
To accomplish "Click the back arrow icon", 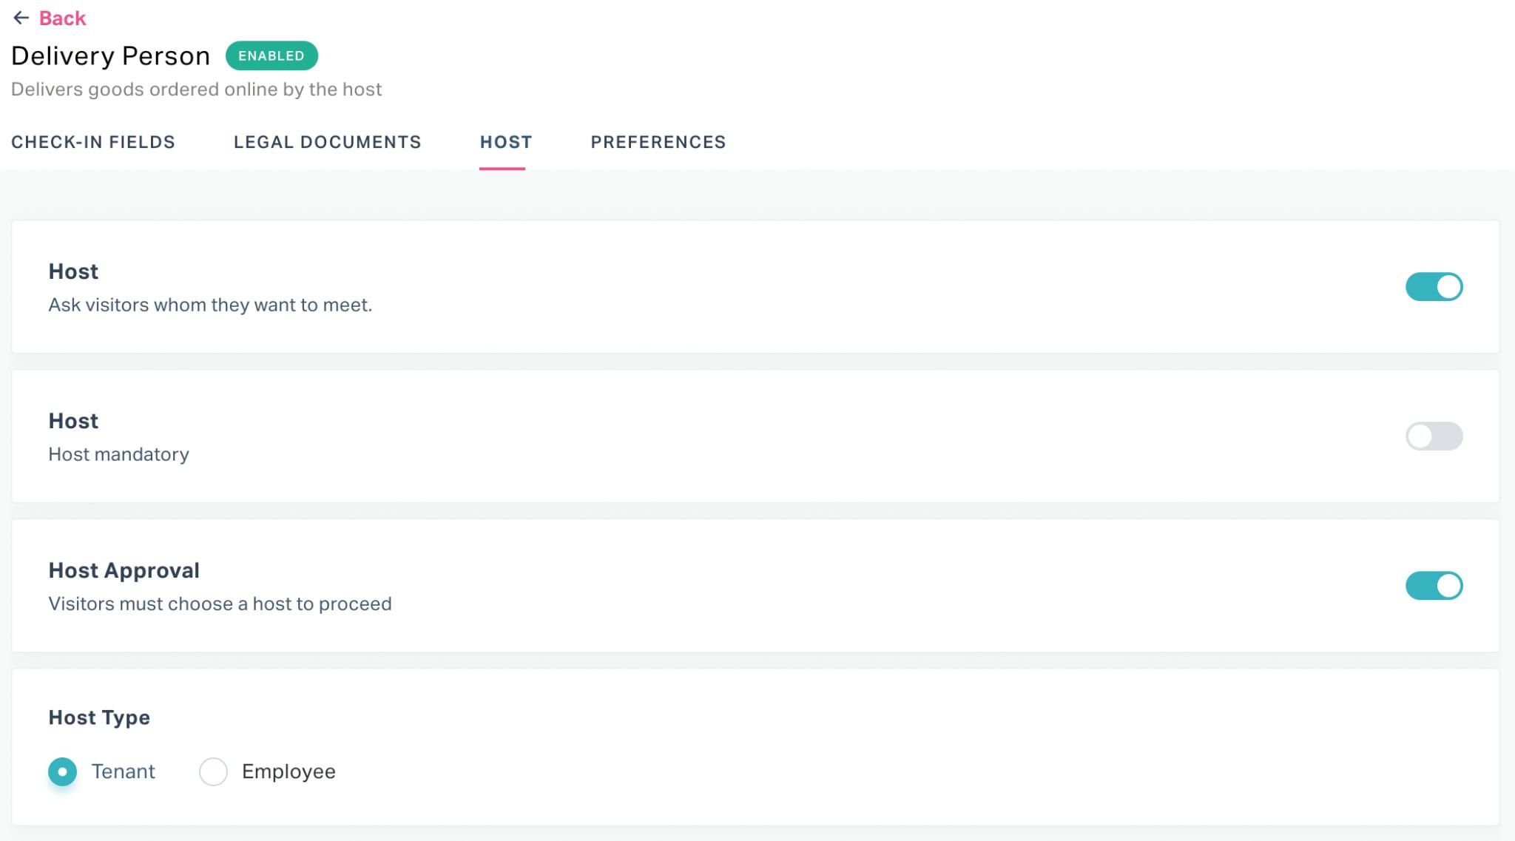I will [x=21, y=18].
